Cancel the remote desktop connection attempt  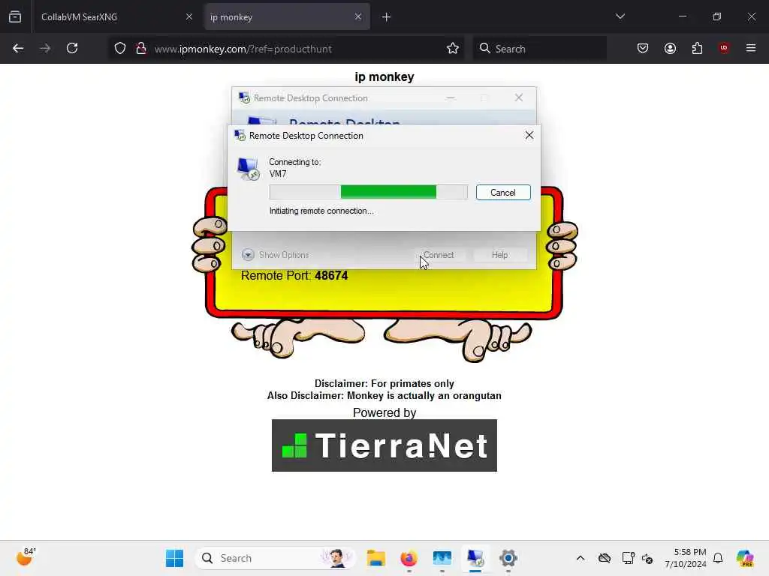coord(502,193)
